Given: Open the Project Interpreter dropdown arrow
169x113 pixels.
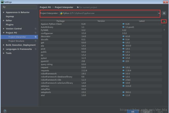Looking at the screenshot, I should click(159, 13).
